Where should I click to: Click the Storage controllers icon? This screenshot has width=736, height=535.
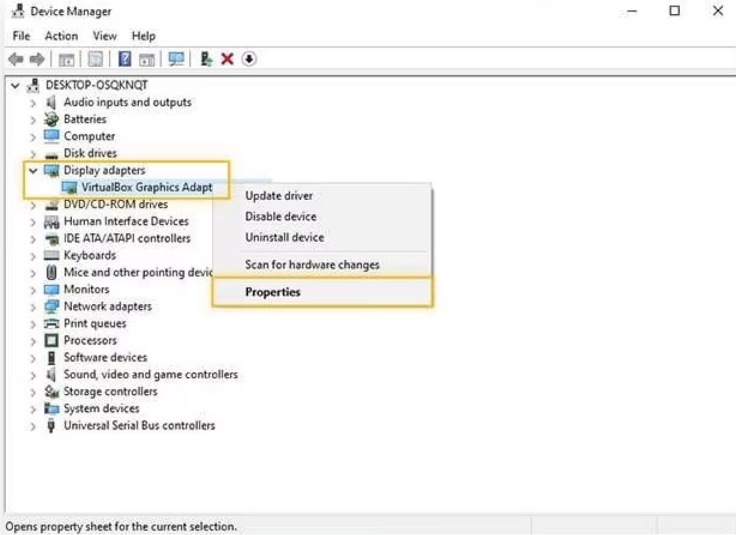point(52,391)
